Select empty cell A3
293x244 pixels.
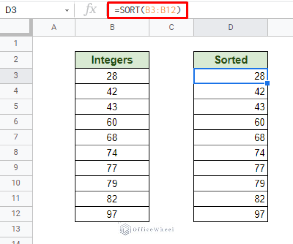[x=54, y=76]
